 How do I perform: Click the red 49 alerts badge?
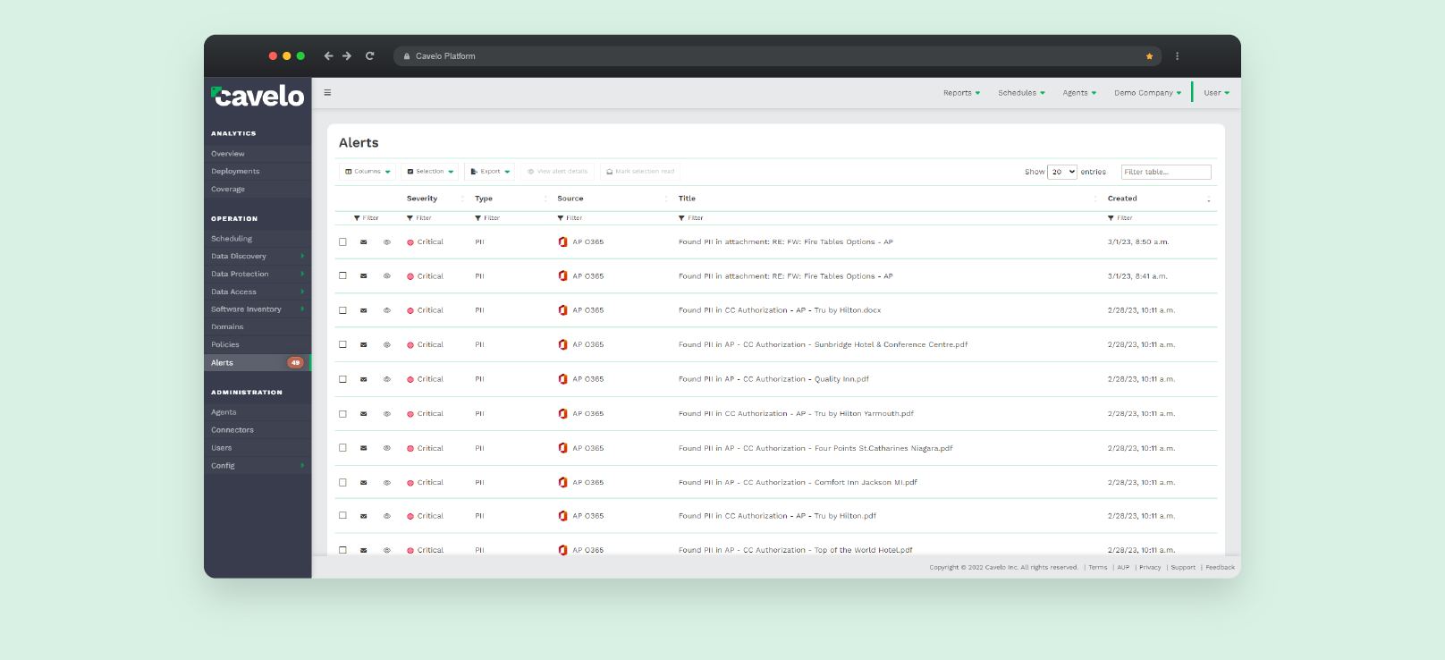(295, 363)
